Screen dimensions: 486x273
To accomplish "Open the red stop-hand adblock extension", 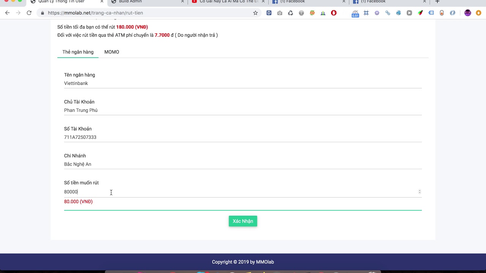I will pyautogui.click(x=334, y=13).
